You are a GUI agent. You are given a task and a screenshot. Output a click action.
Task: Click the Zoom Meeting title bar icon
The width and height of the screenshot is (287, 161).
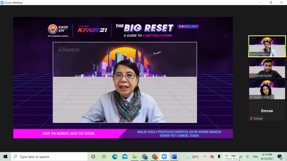(2, 3)
